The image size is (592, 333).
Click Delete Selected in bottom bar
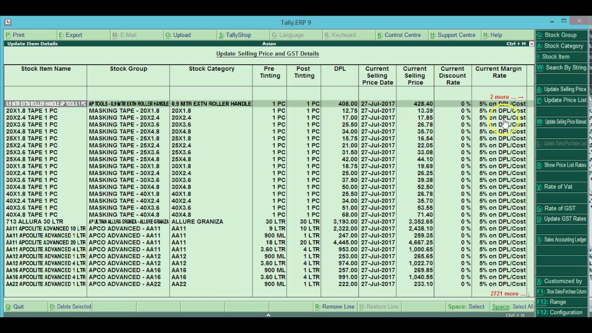pyautogui.click(x=70, y=307)
